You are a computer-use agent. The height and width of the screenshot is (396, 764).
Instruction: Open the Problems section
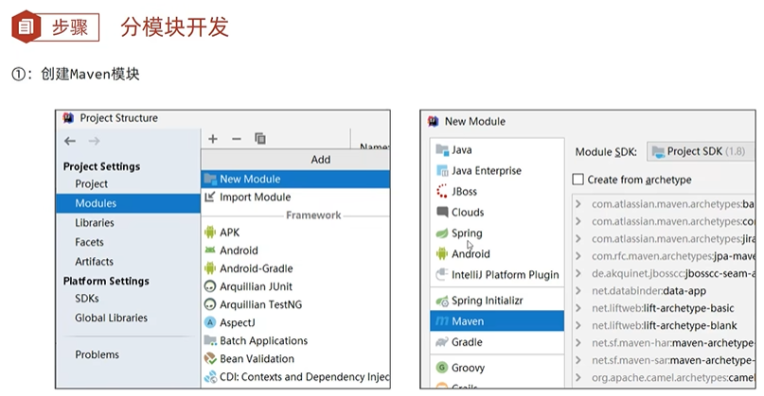tap(98, 354)
